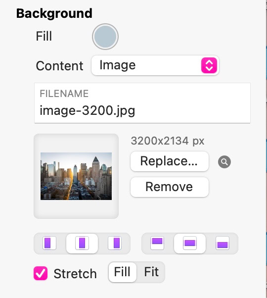Viewport: 267px width, 298px height.
Task: Click the Replace... button
Action: [x=170, y=161]
